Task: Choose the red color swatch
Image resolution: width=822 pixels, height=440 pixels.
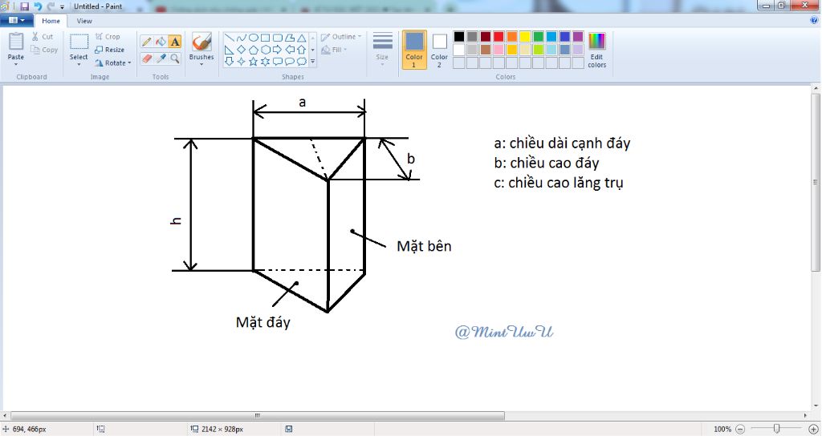Action: pyautogui.click(x=498, y=37)
